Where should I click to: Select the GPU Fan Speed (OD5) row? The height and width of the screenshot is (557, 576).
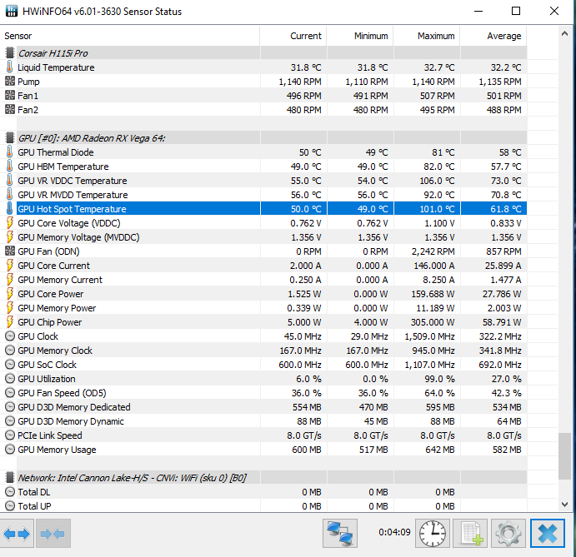coord(263,393)
